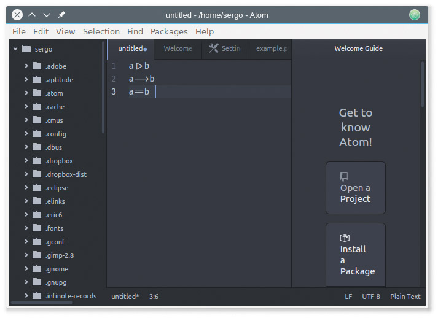This screenshot has width=438, height=318.
Task: Click Plain Text grammar selector
Action: point(405,297)
